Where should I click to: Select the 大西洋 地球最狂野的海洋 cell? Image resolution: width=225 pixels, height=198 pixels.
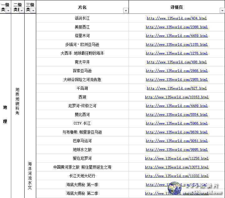(82, 53)
